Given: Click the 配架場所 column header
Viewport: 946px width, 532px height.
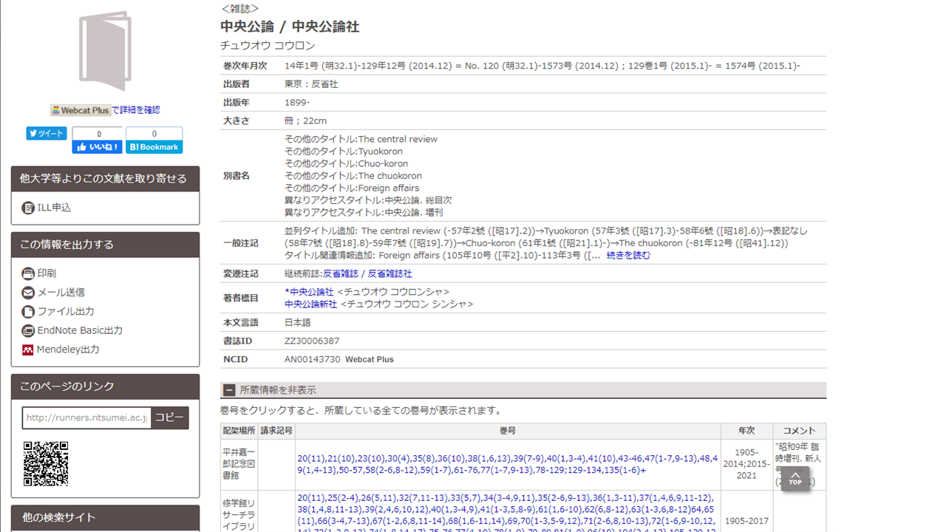Looking at the screenshot, I should click(239, 431).
